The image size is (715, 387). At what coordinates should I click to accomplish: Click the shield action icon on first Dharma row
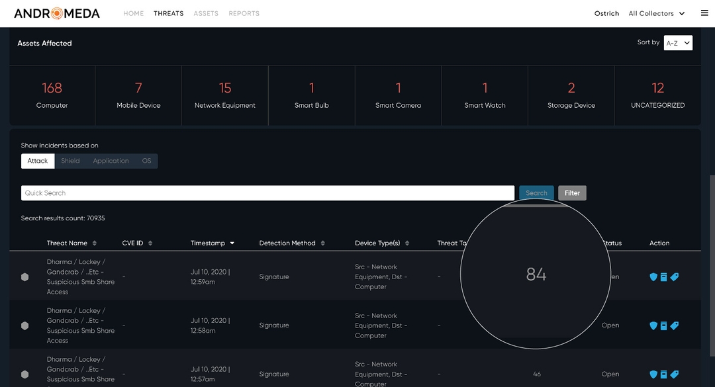pos(653,277)
